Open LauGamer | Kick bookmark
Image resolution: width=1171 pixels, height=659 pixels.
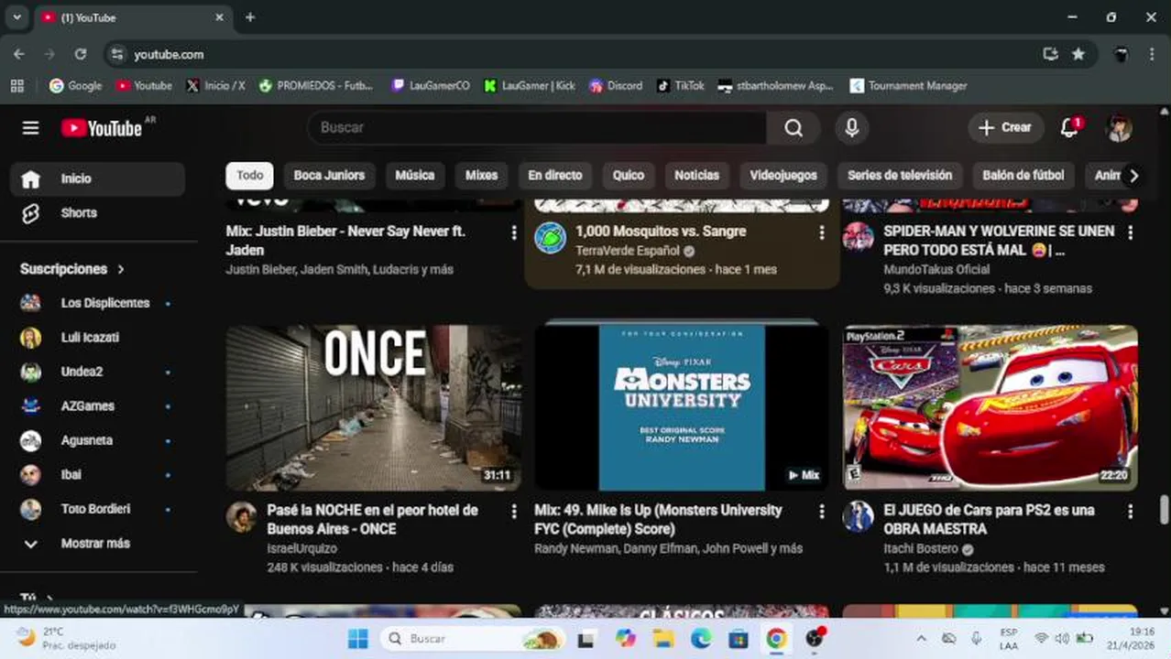pyautogui.click(x=530, y=86)
